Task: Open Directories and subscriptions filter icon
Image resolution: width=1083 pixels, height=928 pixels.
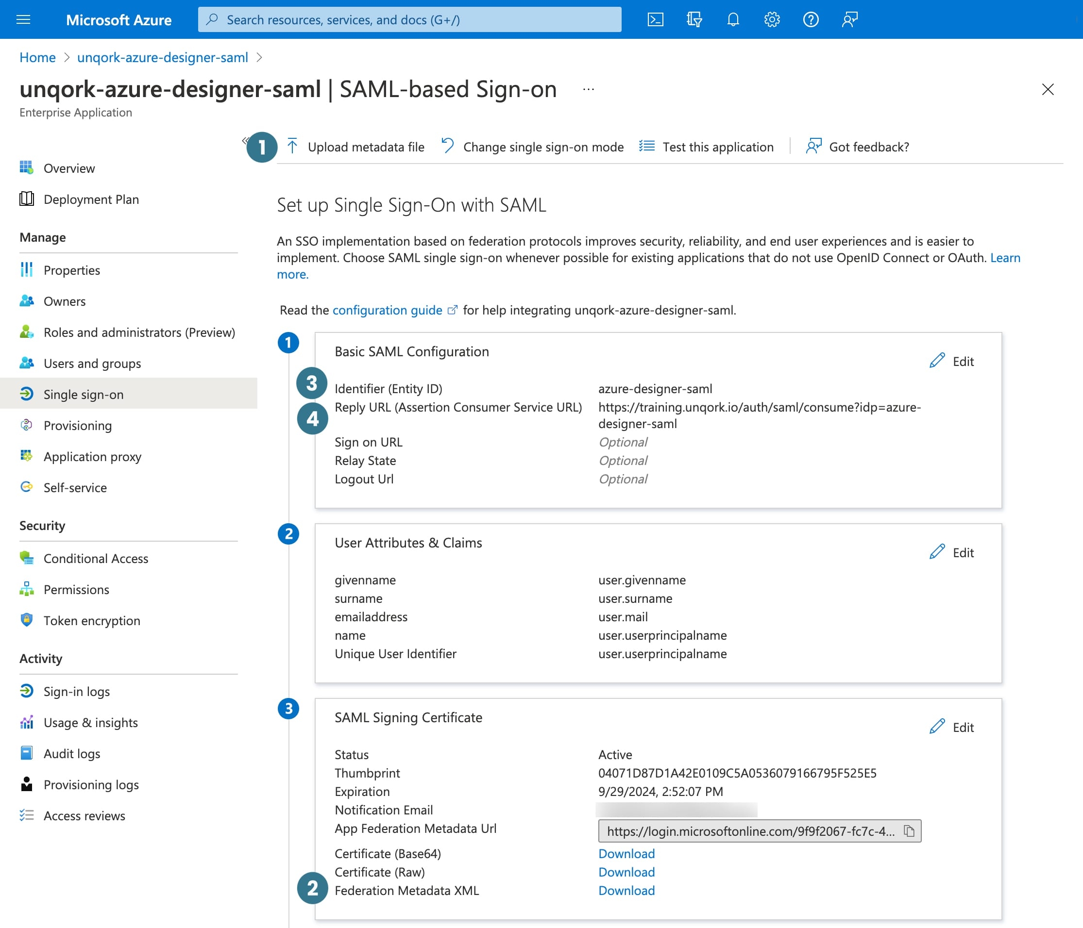Action: coord(694,20)
